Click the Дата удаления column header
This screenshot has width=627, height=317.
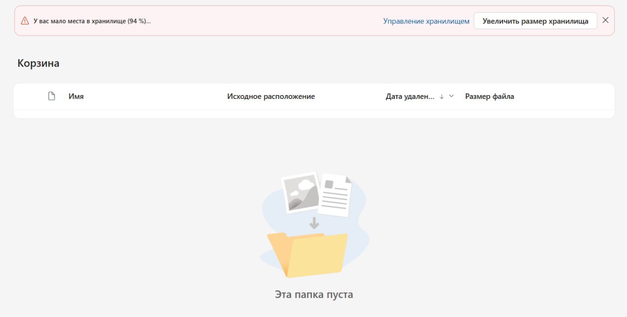click(410, 97)
